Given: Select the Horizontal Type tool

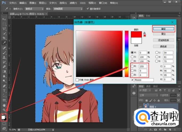Looking at the screenshot, I should [x=4, y=91].
